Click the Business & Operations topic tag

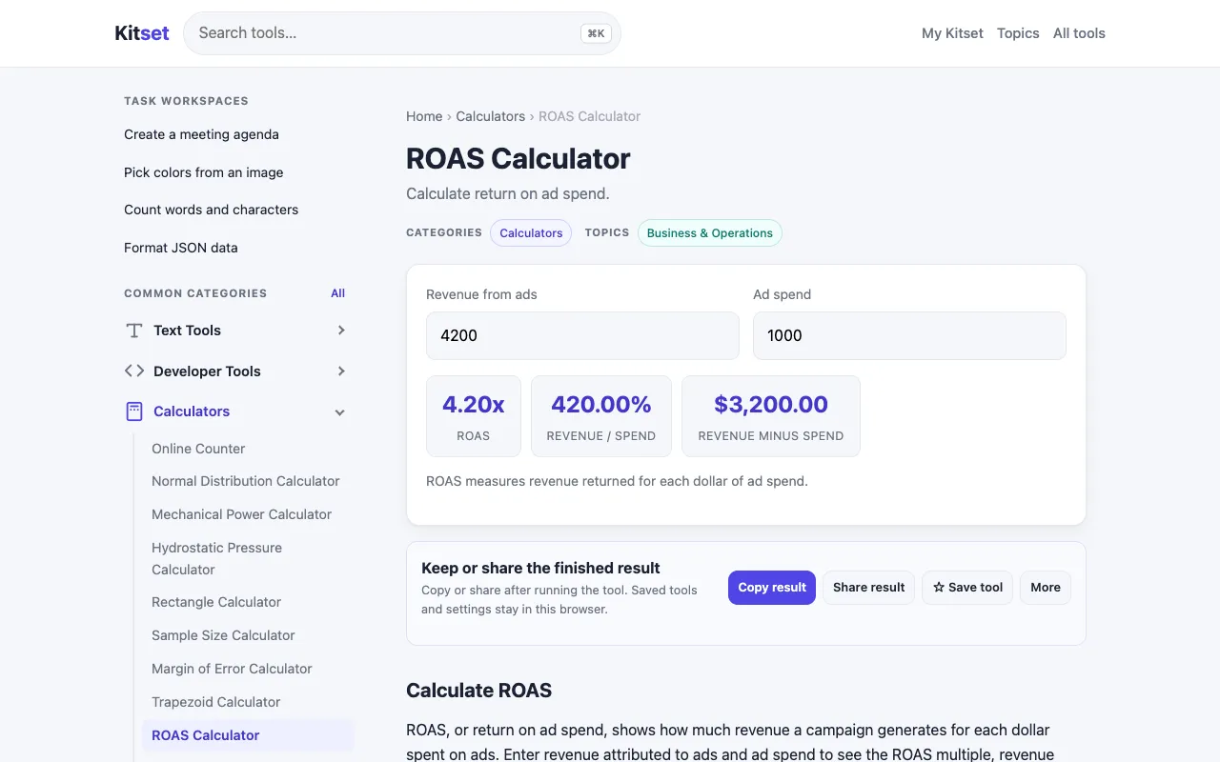pos(710,233)
